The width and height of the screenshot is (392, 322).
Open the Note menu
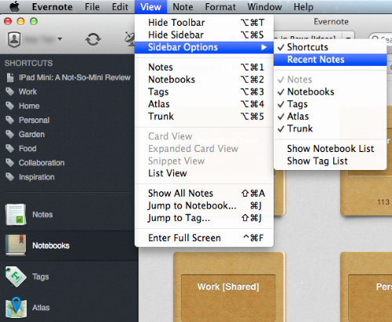[x=183, y=7]
